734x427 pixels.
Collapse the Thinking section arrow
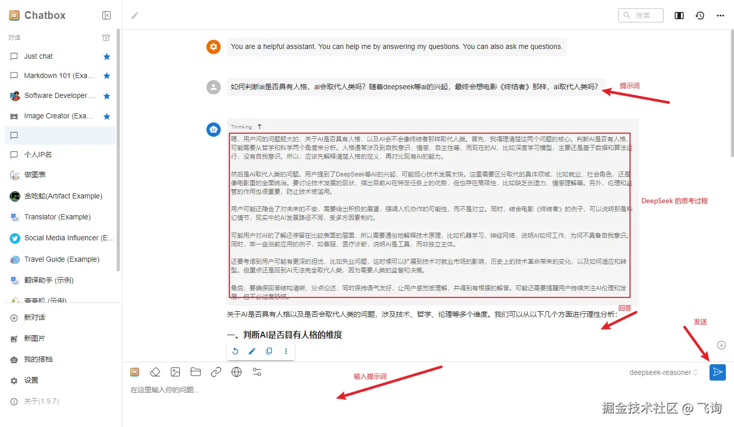click(x=259, y=127)
